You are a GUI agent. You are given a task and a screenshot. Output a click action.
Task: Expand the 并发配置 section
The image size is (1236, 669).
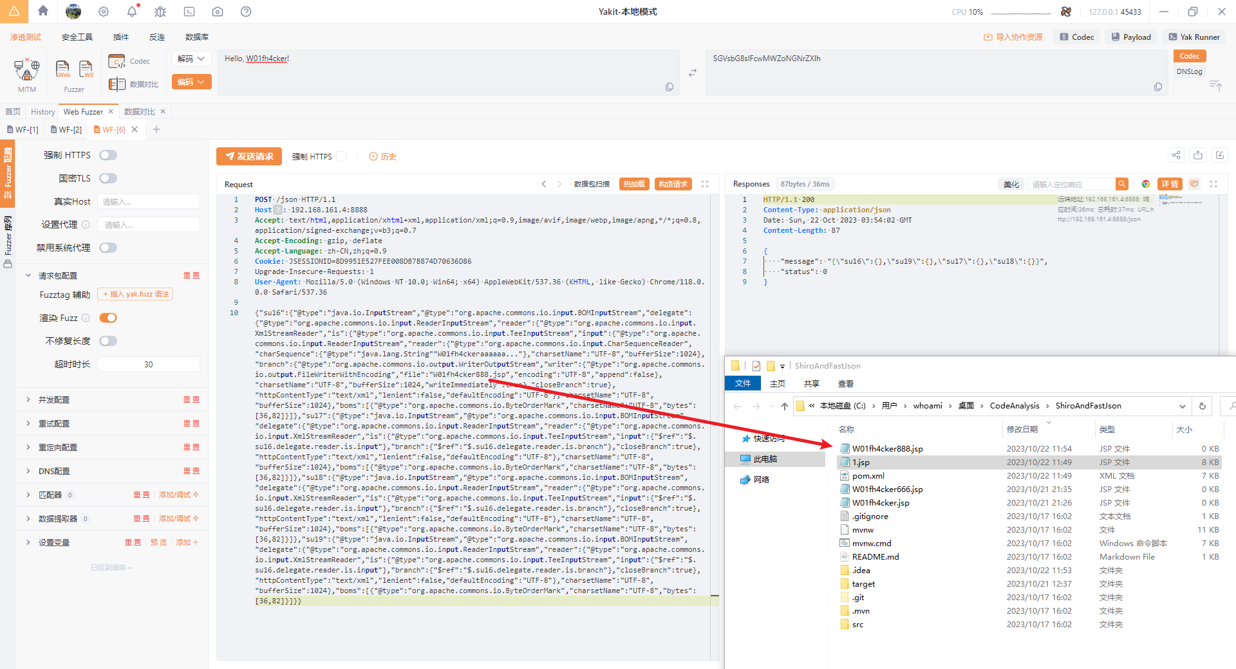(x=28, y=399)
